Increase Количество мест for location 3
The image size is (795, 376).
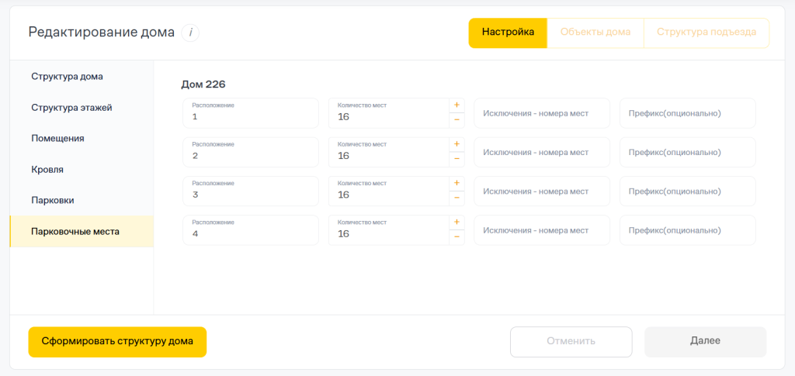pyautogui.click(x=457, y=183)
